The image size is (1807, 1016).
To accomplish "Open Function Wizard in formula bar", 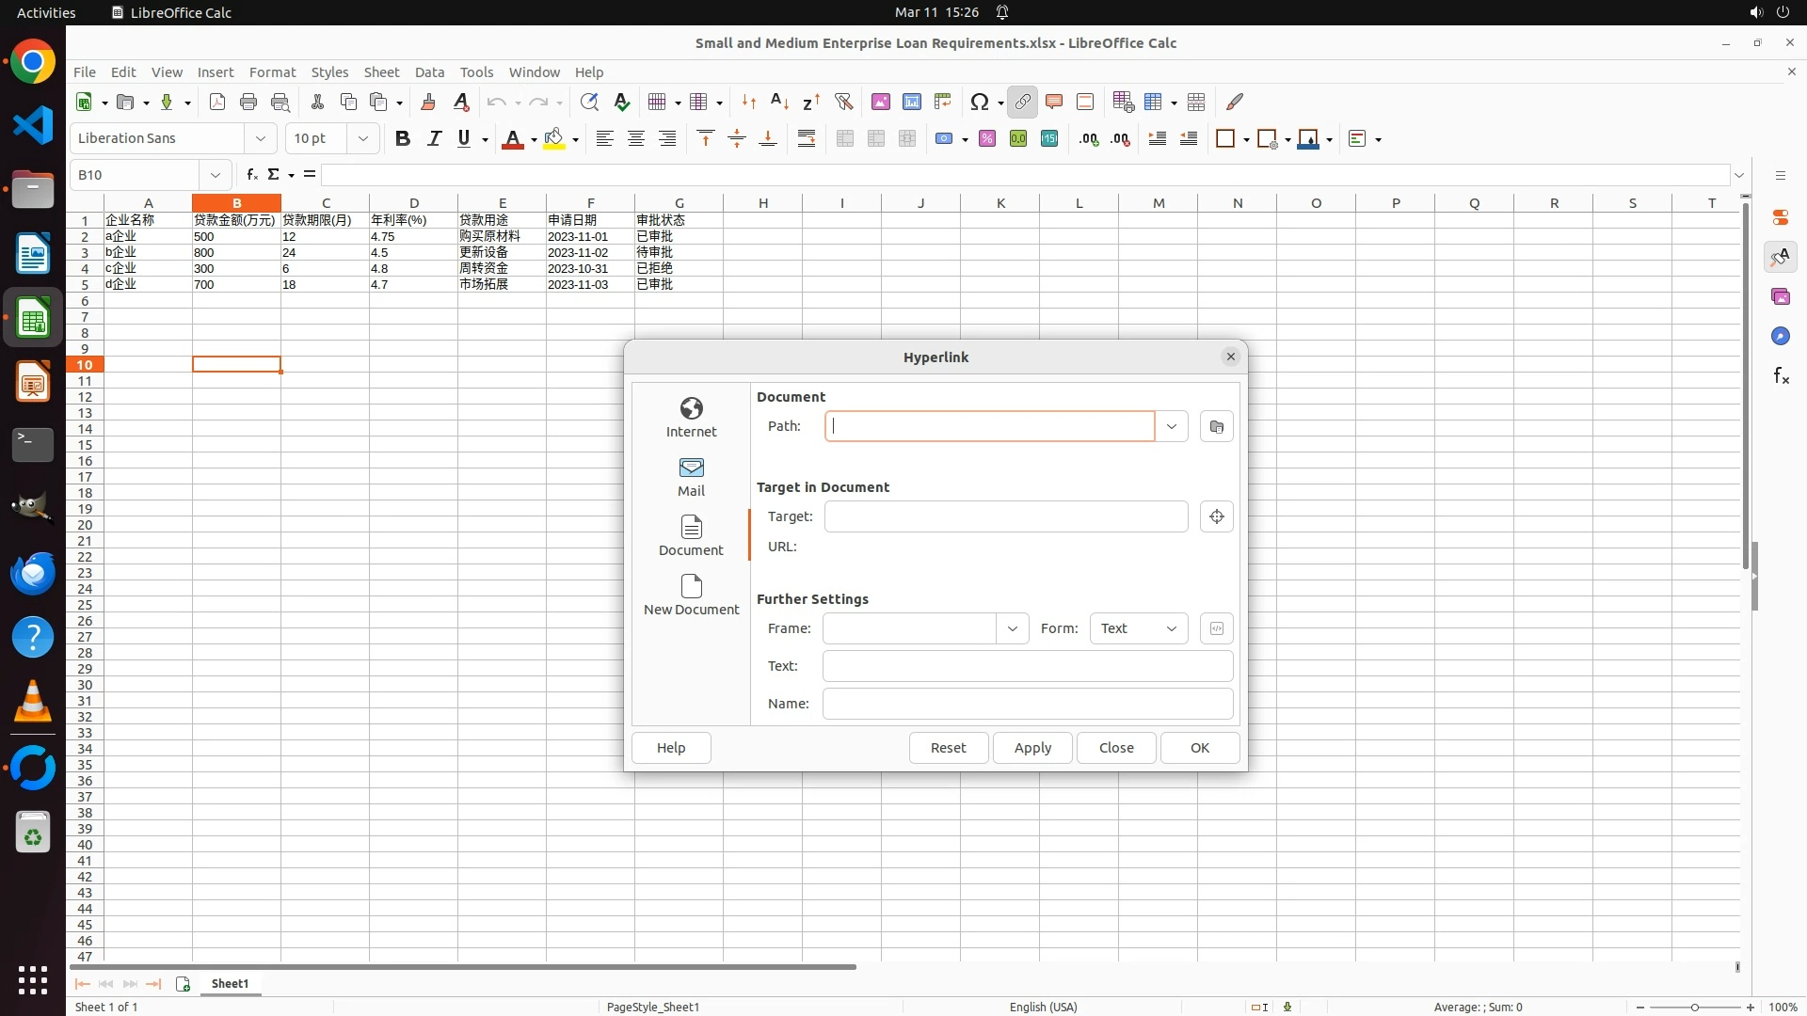I will pyautogui.click(x=251, y=174).
